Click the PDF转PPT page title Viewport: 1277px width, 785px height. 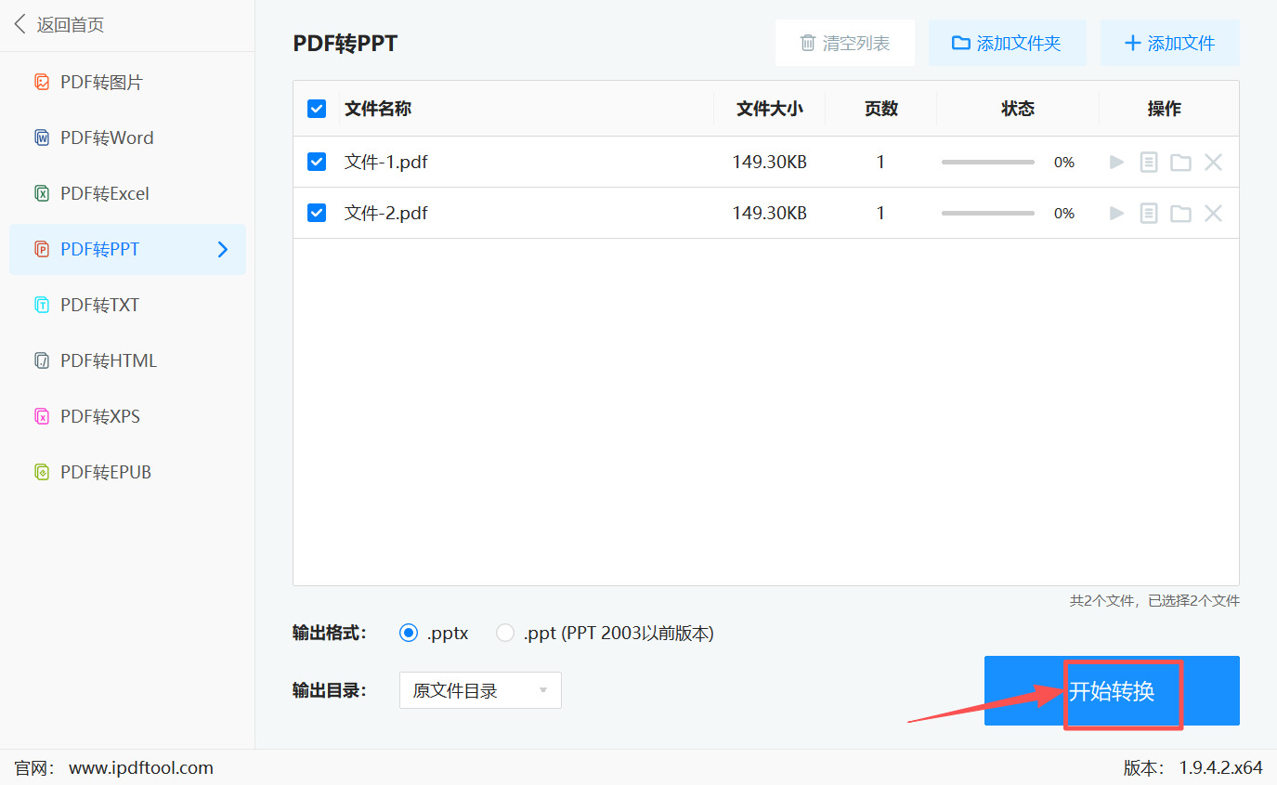[x=345, y=43]
